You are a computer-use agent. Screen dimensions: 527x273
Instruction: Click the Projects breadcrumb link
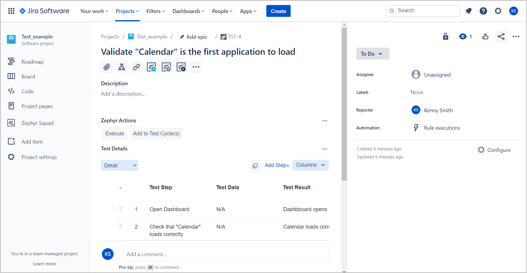tap(110, 37)
